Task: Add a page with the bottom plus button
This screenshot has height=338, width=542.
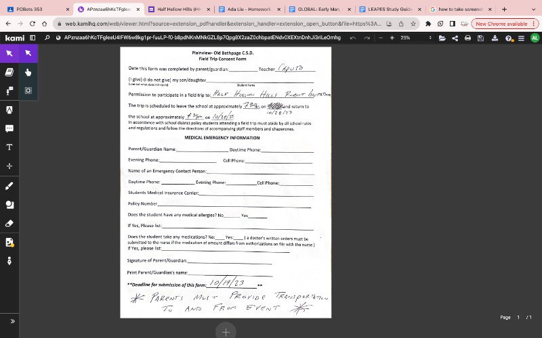Action: [x=226, y=331]
